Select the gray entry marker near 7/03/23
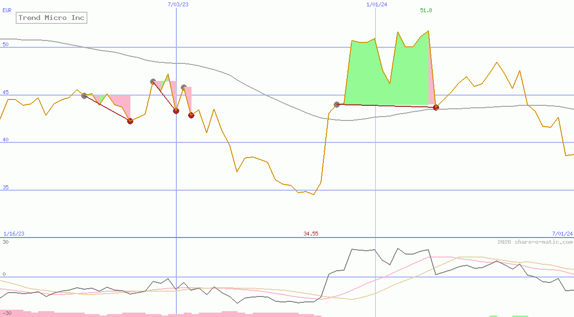The image size is (574, 317). coord(153,81)
